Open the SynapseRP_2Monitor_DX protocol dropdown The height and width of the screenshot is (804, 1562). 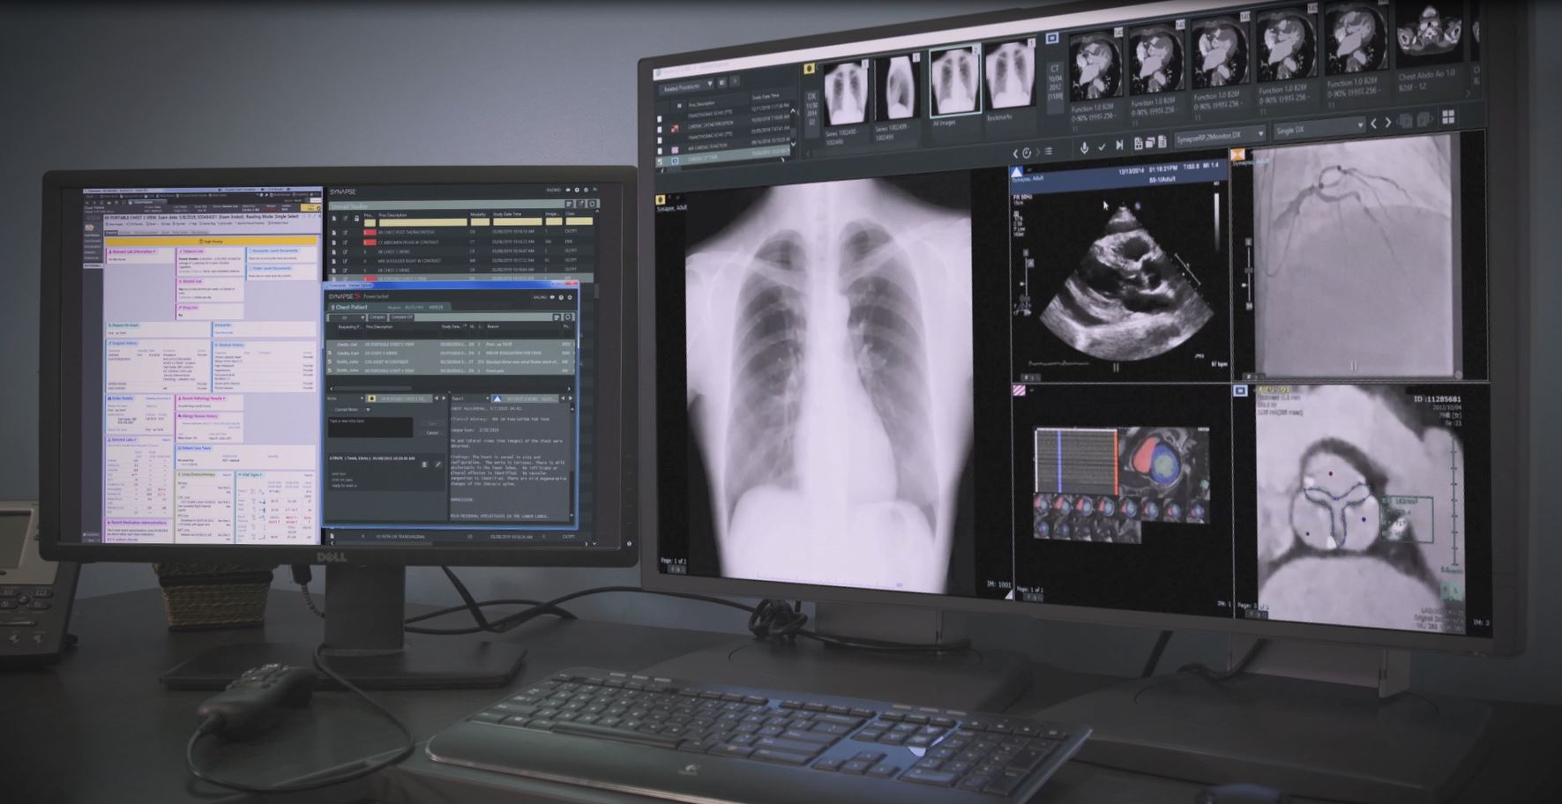point(1221,135)
